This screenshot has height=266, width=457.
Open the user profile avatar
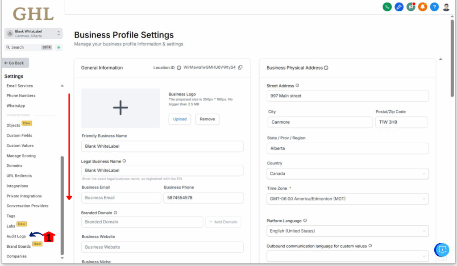click(x=446, y=7)
